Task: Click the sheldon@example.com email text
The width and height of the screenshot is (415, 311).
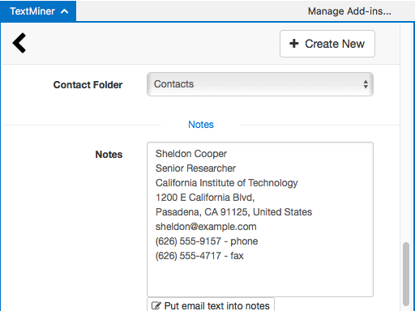Action: [206, 227]
